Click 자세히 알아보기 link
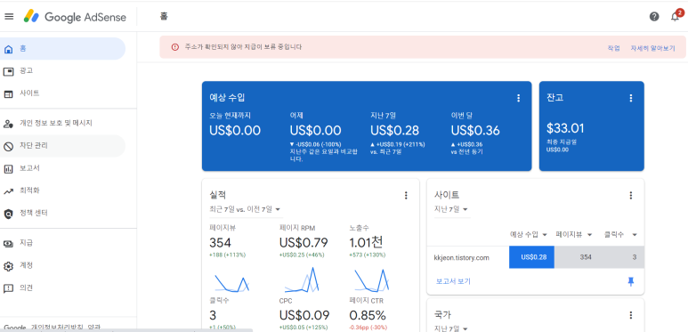688x332 pixels. tap(652, 48)
